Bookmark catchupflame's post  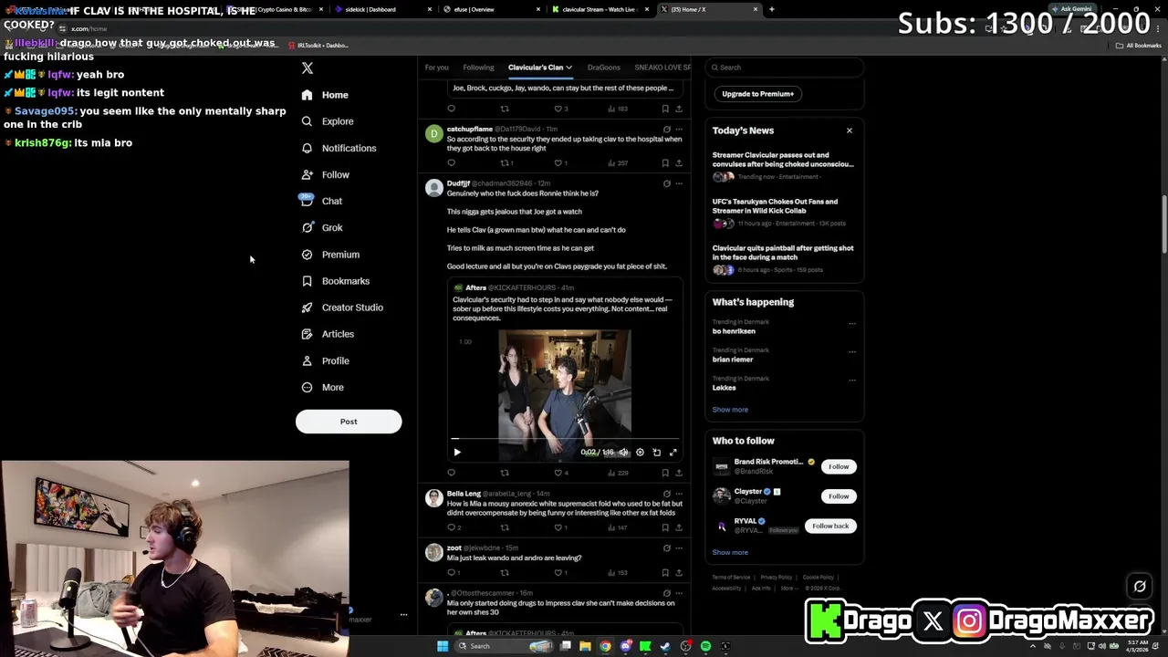pyautogui.click(x=665, y=163)
